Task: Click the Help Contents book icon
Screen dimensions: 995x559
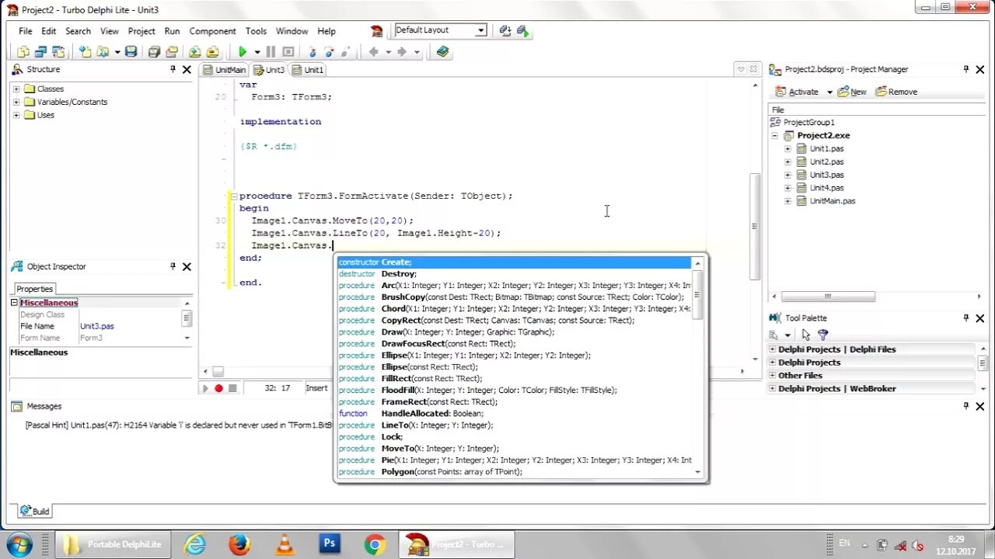Action: (x=442, y=52)
